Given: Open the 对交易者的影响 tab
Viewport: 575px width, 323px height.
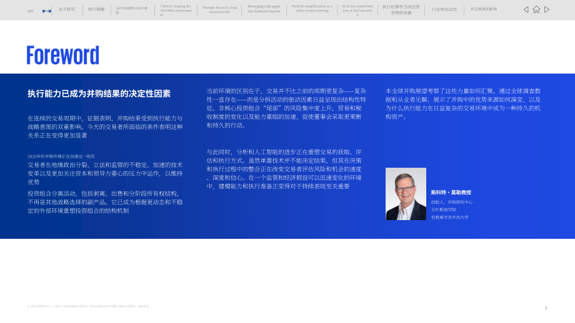Looking at the screenshot, I should (x=484, y=9).
